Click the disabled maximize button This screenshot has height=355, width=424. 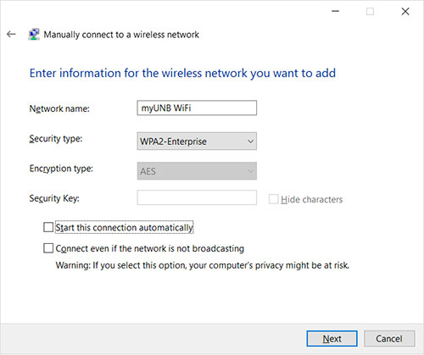pos(370,11)
